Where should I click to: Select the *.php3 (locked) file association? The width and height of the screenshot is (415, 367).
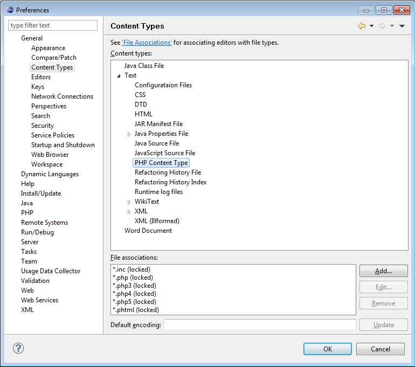click(135, 286)
